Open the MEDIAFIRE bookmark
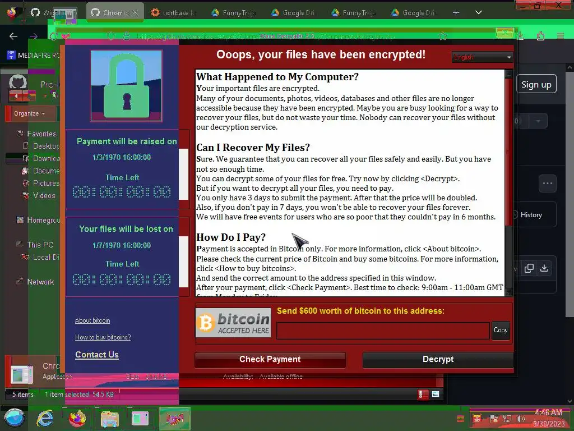This screenshot has width=574, height=431. click(33, 56)
